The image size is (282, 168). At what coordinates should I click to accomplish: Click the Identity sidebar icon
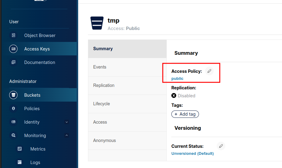(13, 122)
